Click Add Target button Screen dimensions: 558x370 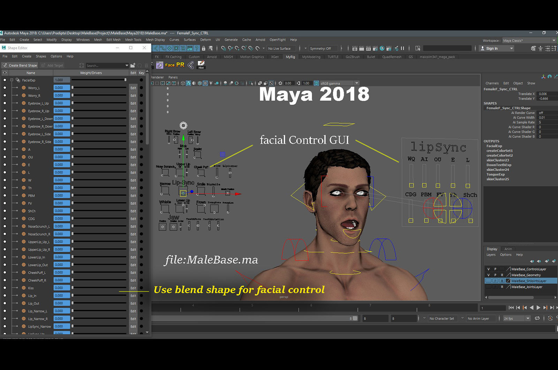click(52, 65)
